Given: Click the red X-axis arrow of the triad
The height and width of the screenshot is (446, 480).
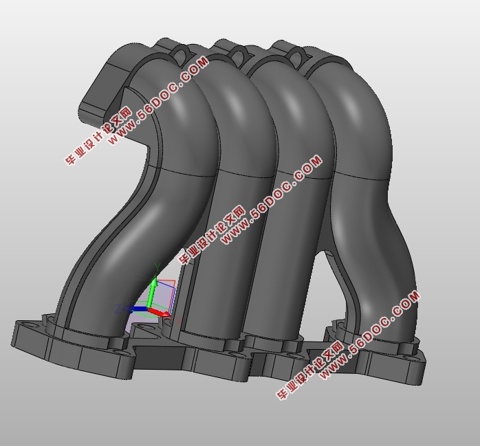Looking at the screenshot, I should pyautogui.click(x=159, y=312).
